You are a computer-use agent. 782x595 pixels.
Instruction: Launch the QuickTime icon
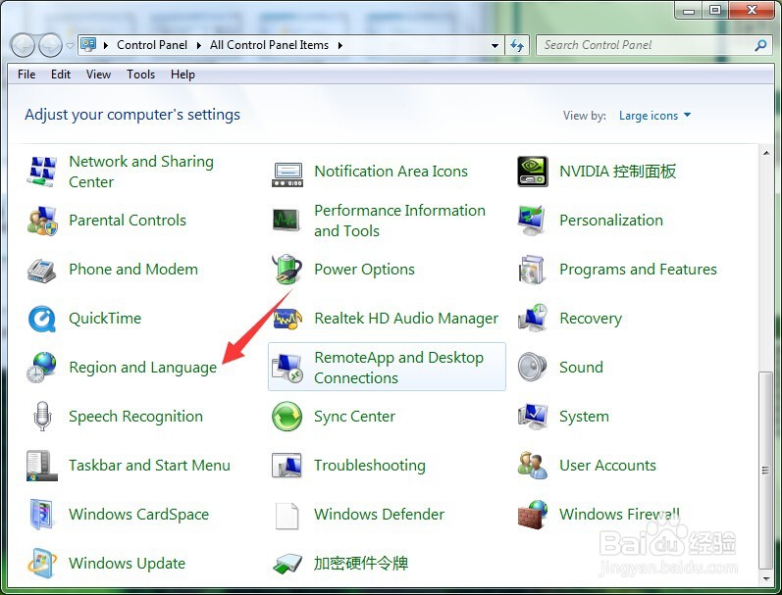pyautogui.click(x=42, y=319)
